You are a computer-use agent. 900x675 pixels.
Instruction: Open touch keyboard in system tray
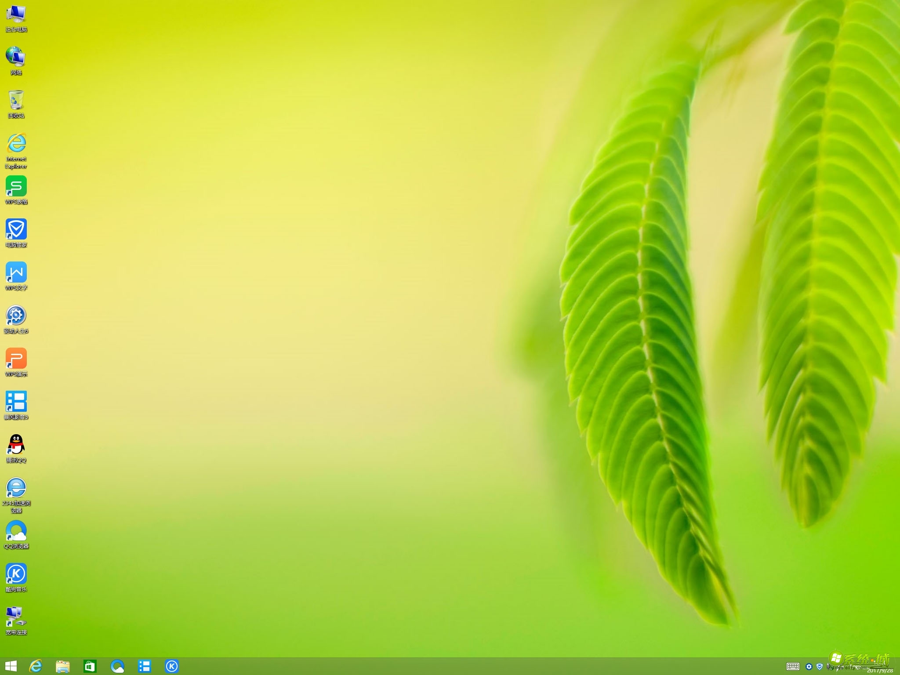[x=793, y=666]
